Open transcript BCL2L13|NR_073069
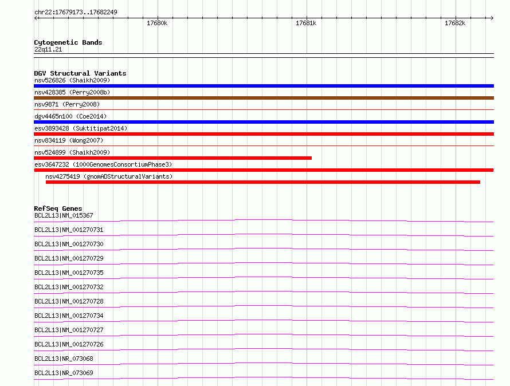510x386 pixels. coord(64,373)
